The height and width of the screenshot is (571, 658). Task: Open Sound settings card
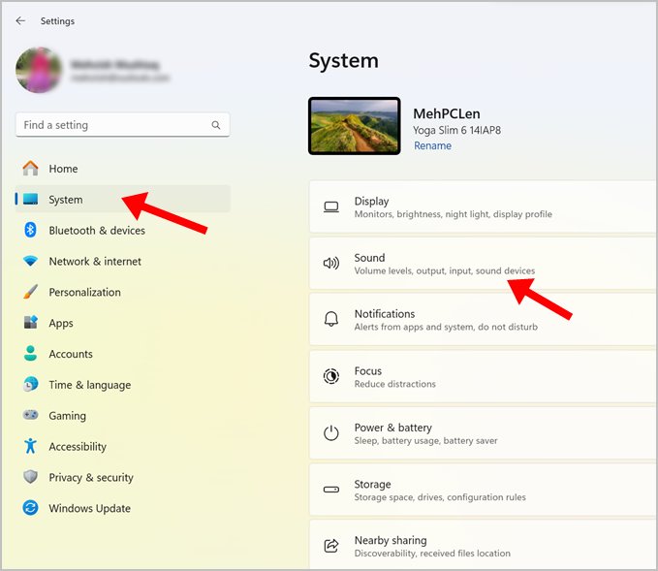point(483,264)
